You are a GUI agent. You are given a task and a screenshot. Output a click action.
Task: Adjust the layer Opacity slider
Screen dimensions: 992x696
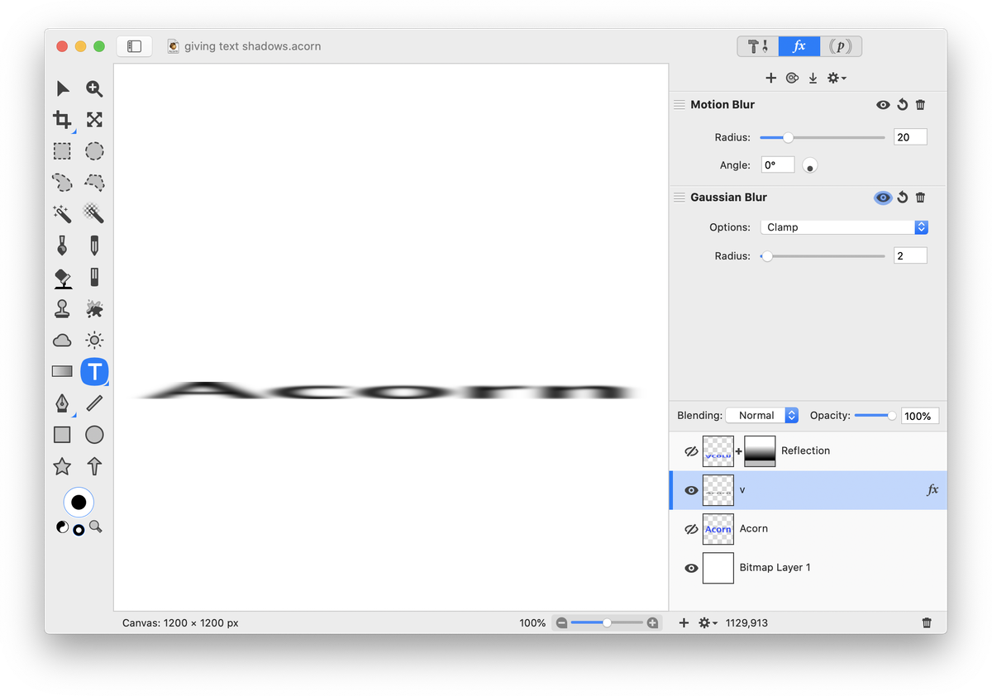[875, 416]
